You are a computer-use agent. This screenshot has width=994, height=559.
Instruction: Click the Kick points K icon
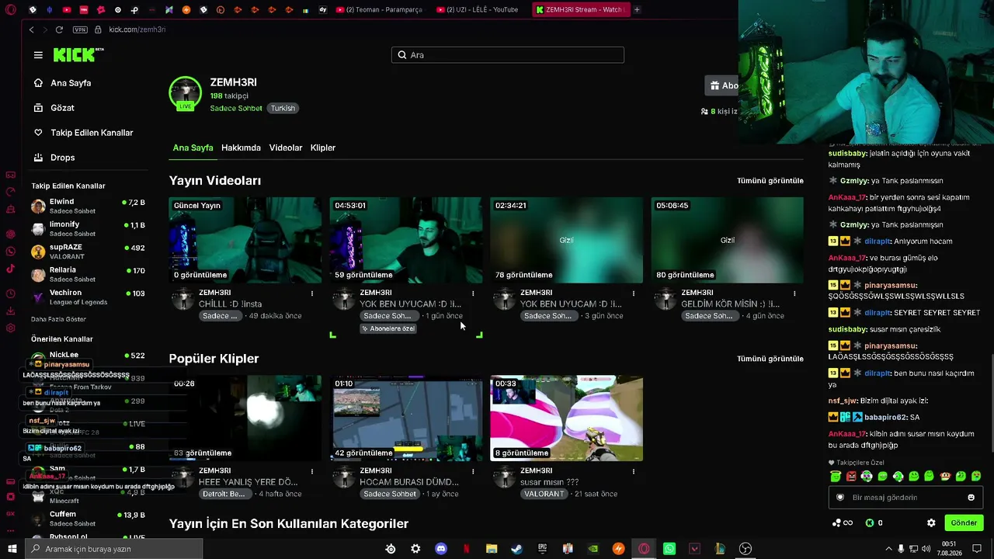point(870,523)
